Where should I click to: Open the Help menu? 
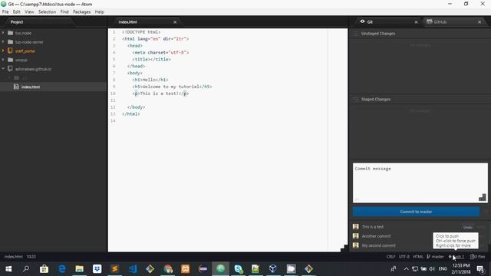click(99, 12)
